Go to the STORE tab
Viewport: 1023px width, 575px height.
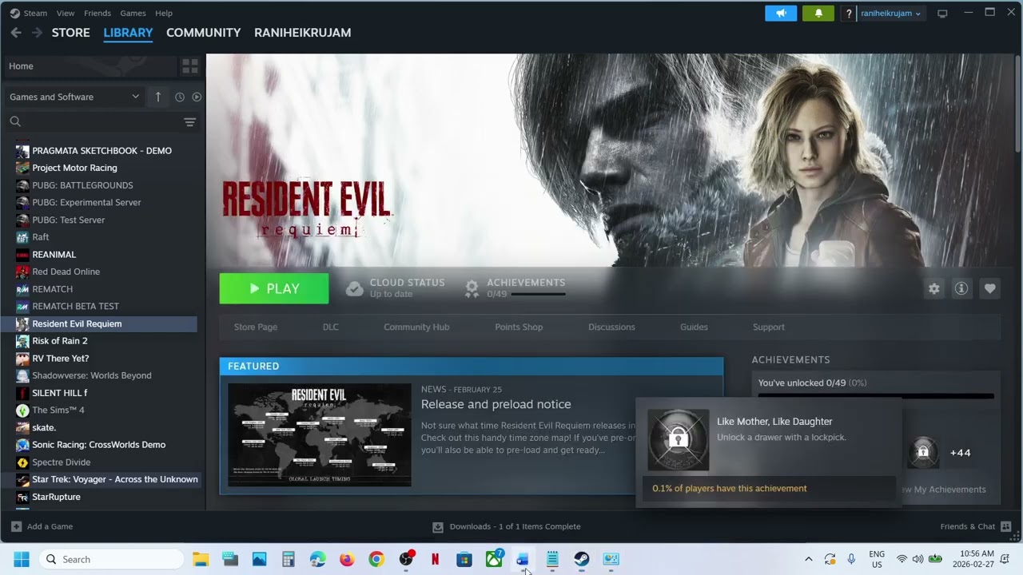[x=71, y=33]
